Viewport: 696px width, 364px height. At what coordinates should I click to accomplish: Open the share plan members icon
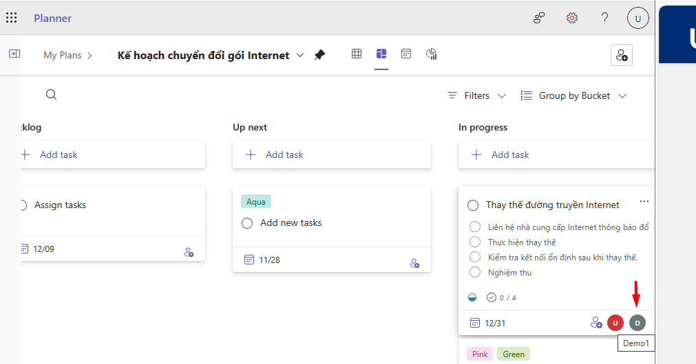pos(621,55)
